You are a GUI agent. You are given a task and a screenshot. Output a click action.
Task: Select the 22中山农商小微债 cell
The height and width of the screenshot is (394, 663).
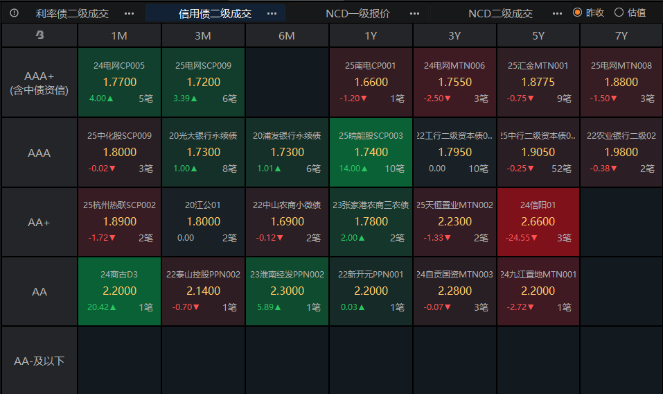(x=287, y=222)
